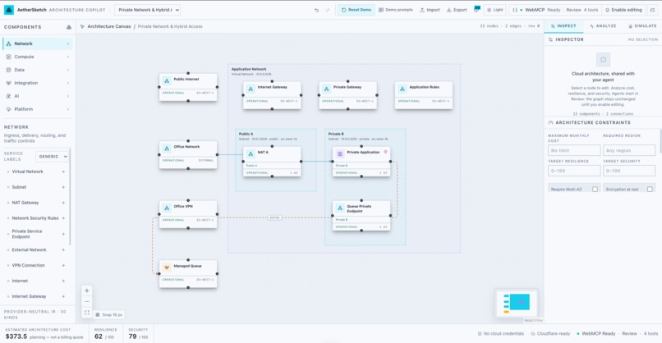This screenshot has width=662, height=343.
Task: Add Internet Gateway with its plus icon
Action: tap(63, 296)
